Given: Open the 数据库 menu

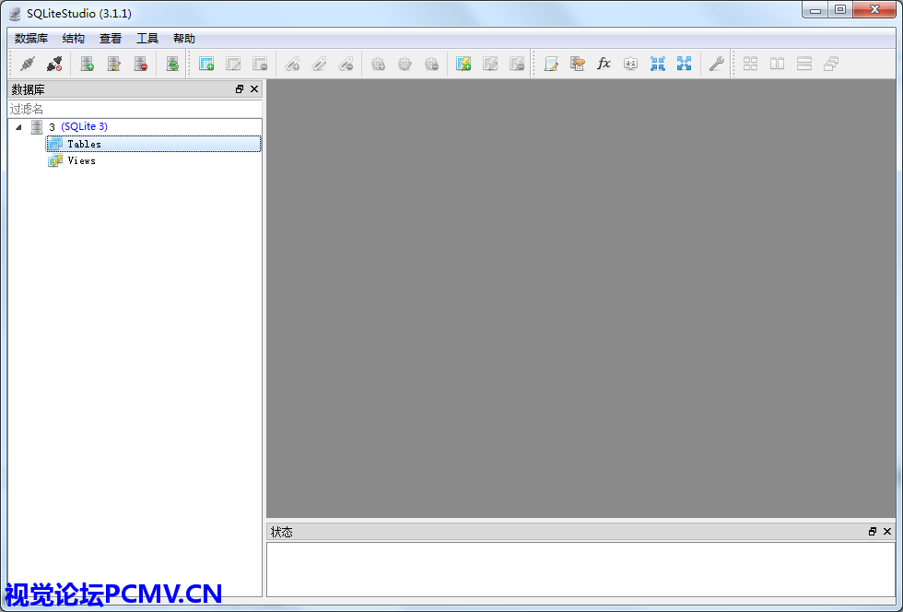Looking at the screenshot, I should click(x=31, y=39).
